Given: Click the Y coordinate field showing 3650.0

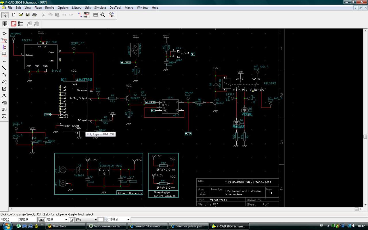Looking at the screenshot, I should [28, 220].
